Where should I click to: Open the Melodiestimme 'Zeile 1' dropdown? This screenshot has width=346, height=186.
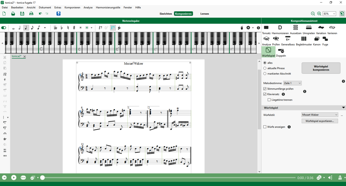(292, 83)
